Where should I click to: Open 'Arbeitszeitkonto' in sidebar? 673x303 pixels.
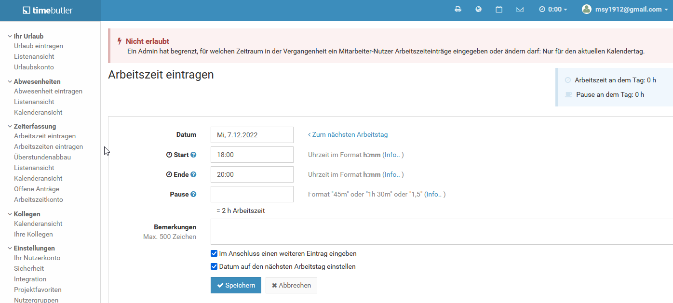pyautogui.click(x=39, y=199)
